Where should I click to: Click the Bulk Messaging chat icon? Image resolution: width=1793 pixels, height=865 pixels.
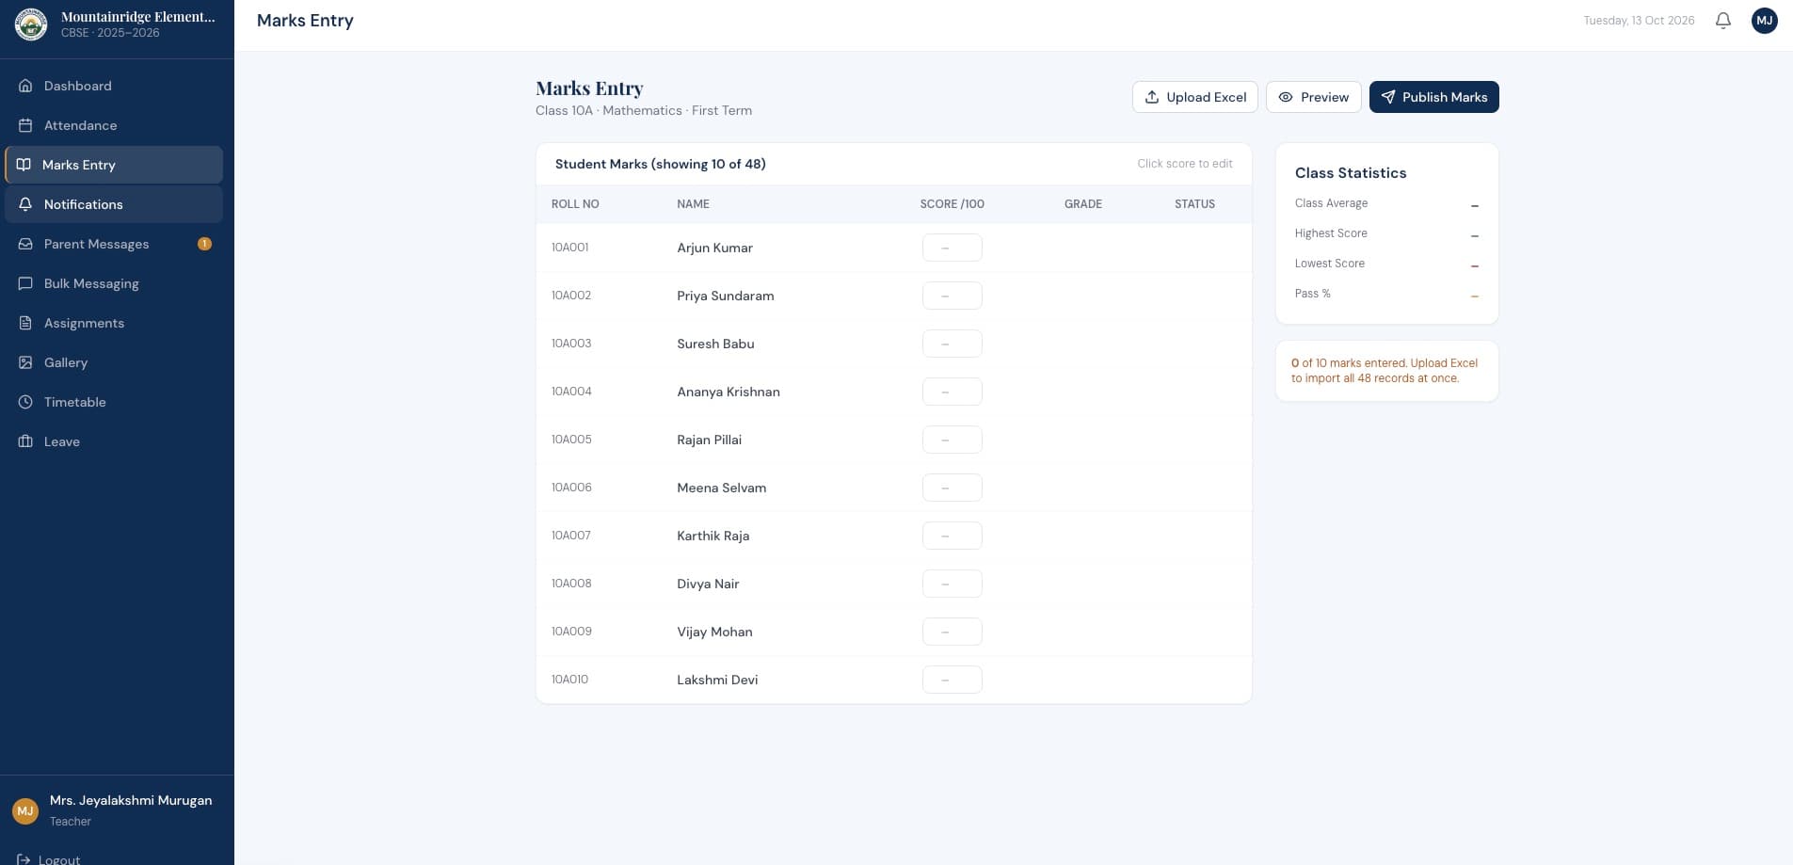point(25,283)
